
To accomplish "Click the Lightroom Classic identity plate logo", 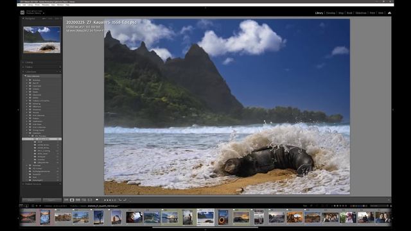I will 22,13.
